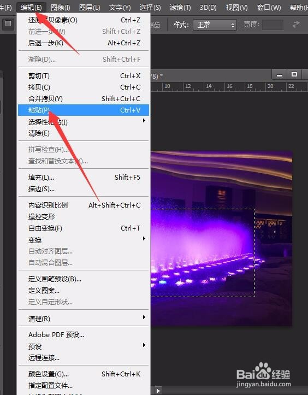Open Adobe PDF 预设... item

tap(84, 335)
